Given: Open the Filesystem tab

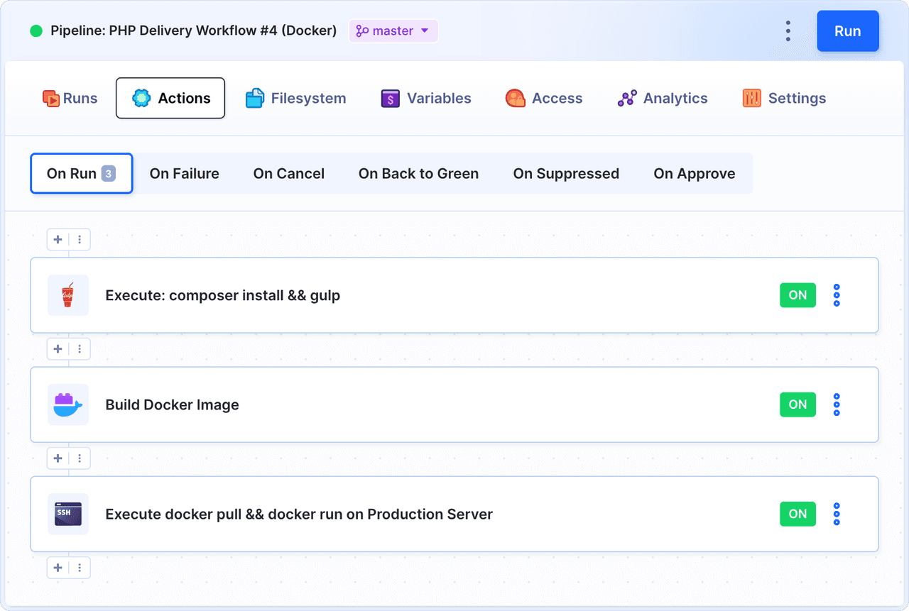Looking at the screenshot, I should (295, 99).
